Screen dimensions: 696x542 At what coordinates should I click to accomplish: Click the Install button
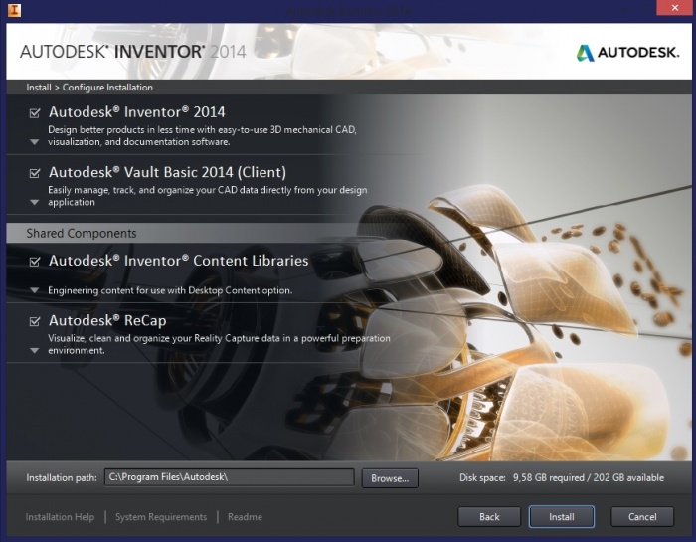[x=562, y=517]
